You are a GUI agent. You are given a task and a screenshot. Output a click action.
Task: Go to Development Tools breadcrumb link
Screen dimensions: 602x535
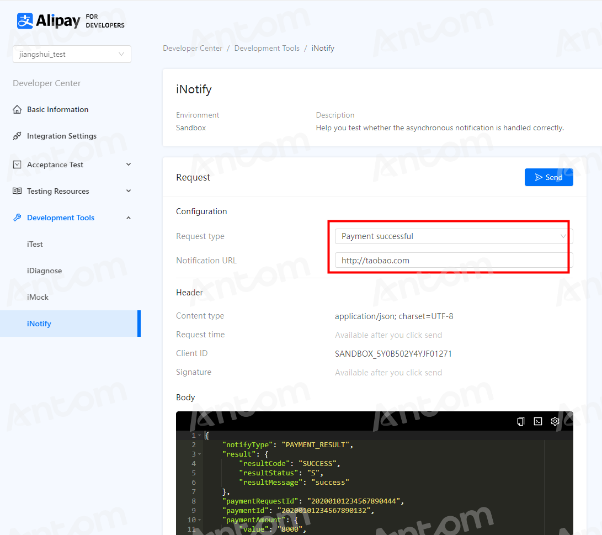coord(267,49)
